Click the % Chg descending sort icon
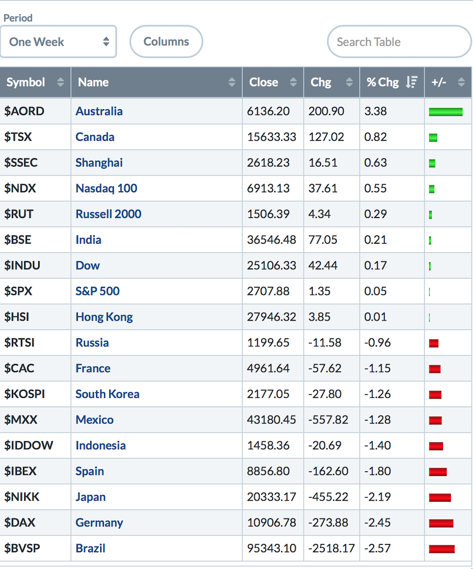The image size is (473, 569). (412, 82)
